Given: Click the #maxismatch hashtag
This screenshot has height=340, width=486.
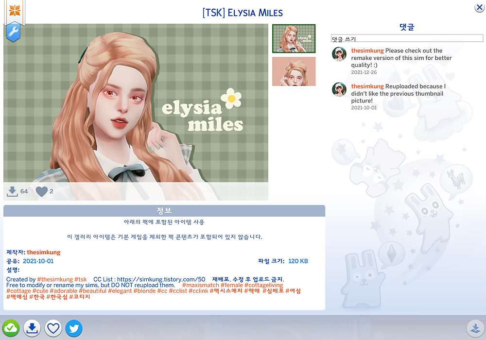Looking at the screenshot, I should coord(201,285).
